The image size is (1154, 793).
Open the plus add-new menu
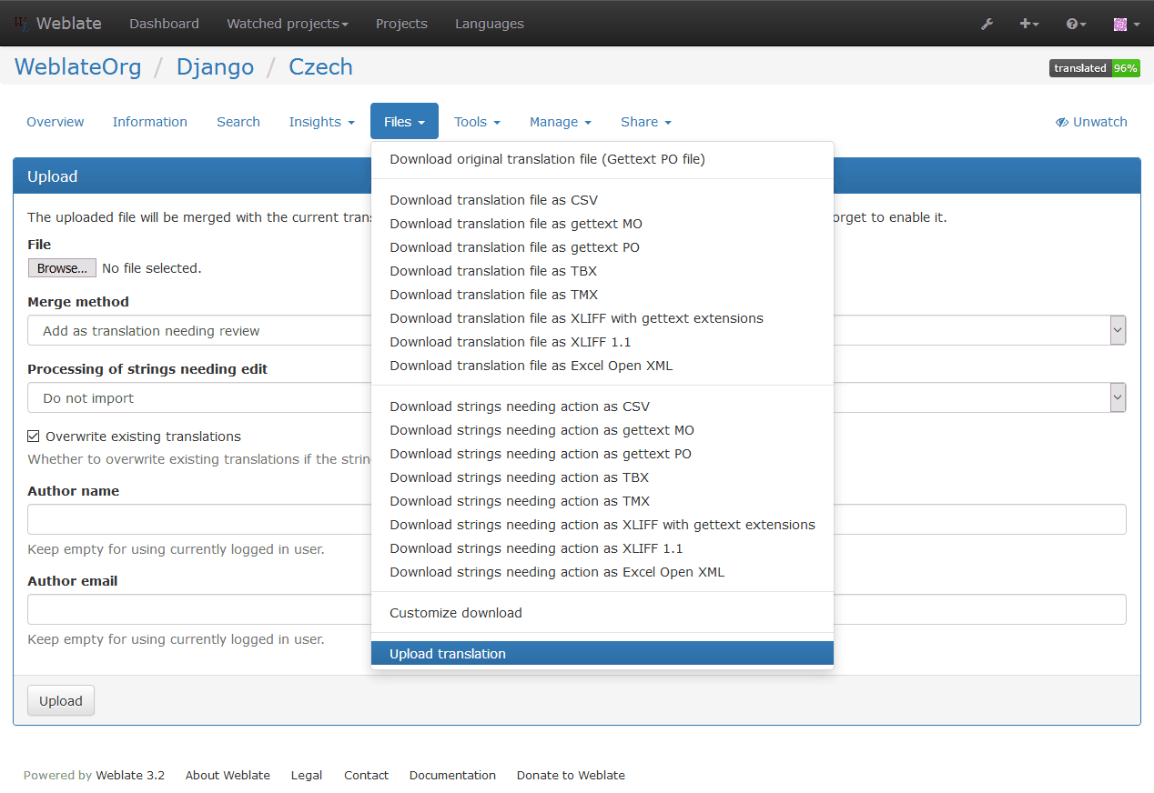click(1029, 24)
